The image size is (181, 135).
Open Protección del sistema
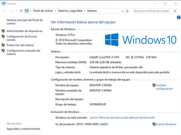click(x=20, y=45)
